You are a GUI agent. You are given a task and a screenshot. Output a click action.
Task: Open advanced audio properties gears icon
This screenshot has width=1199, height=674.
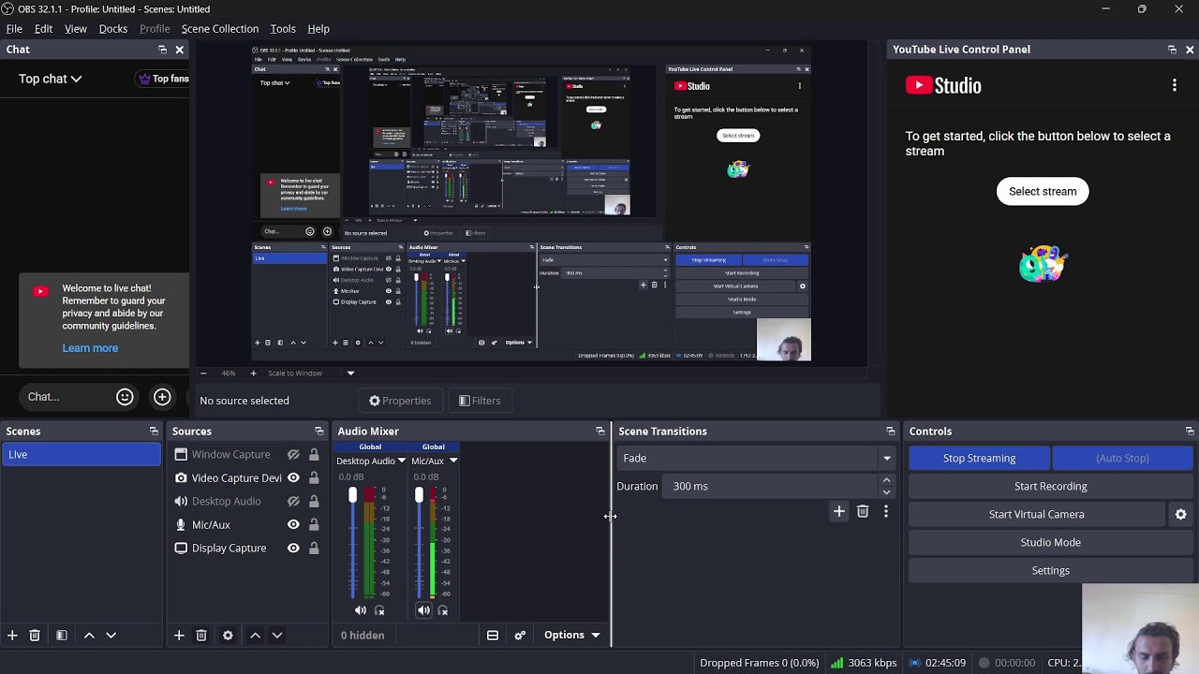tap(520, 635)
